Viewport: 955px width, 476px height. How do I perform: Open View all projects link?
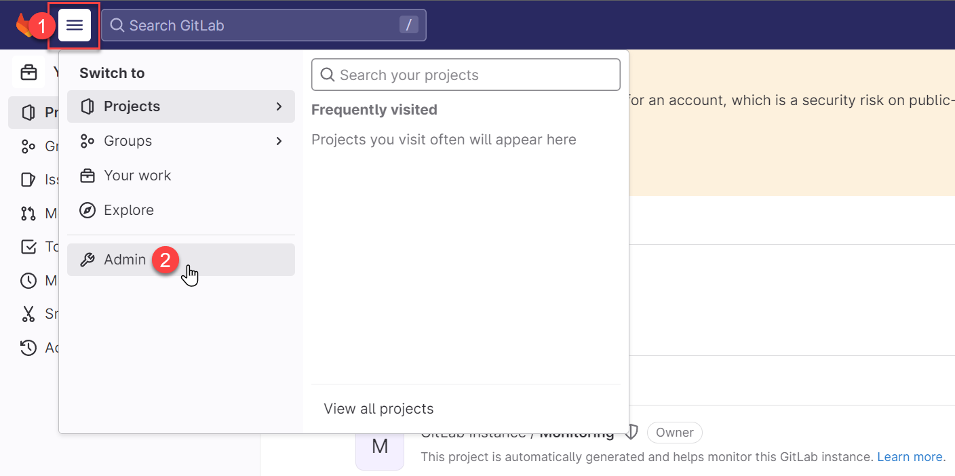pos(378,409)
